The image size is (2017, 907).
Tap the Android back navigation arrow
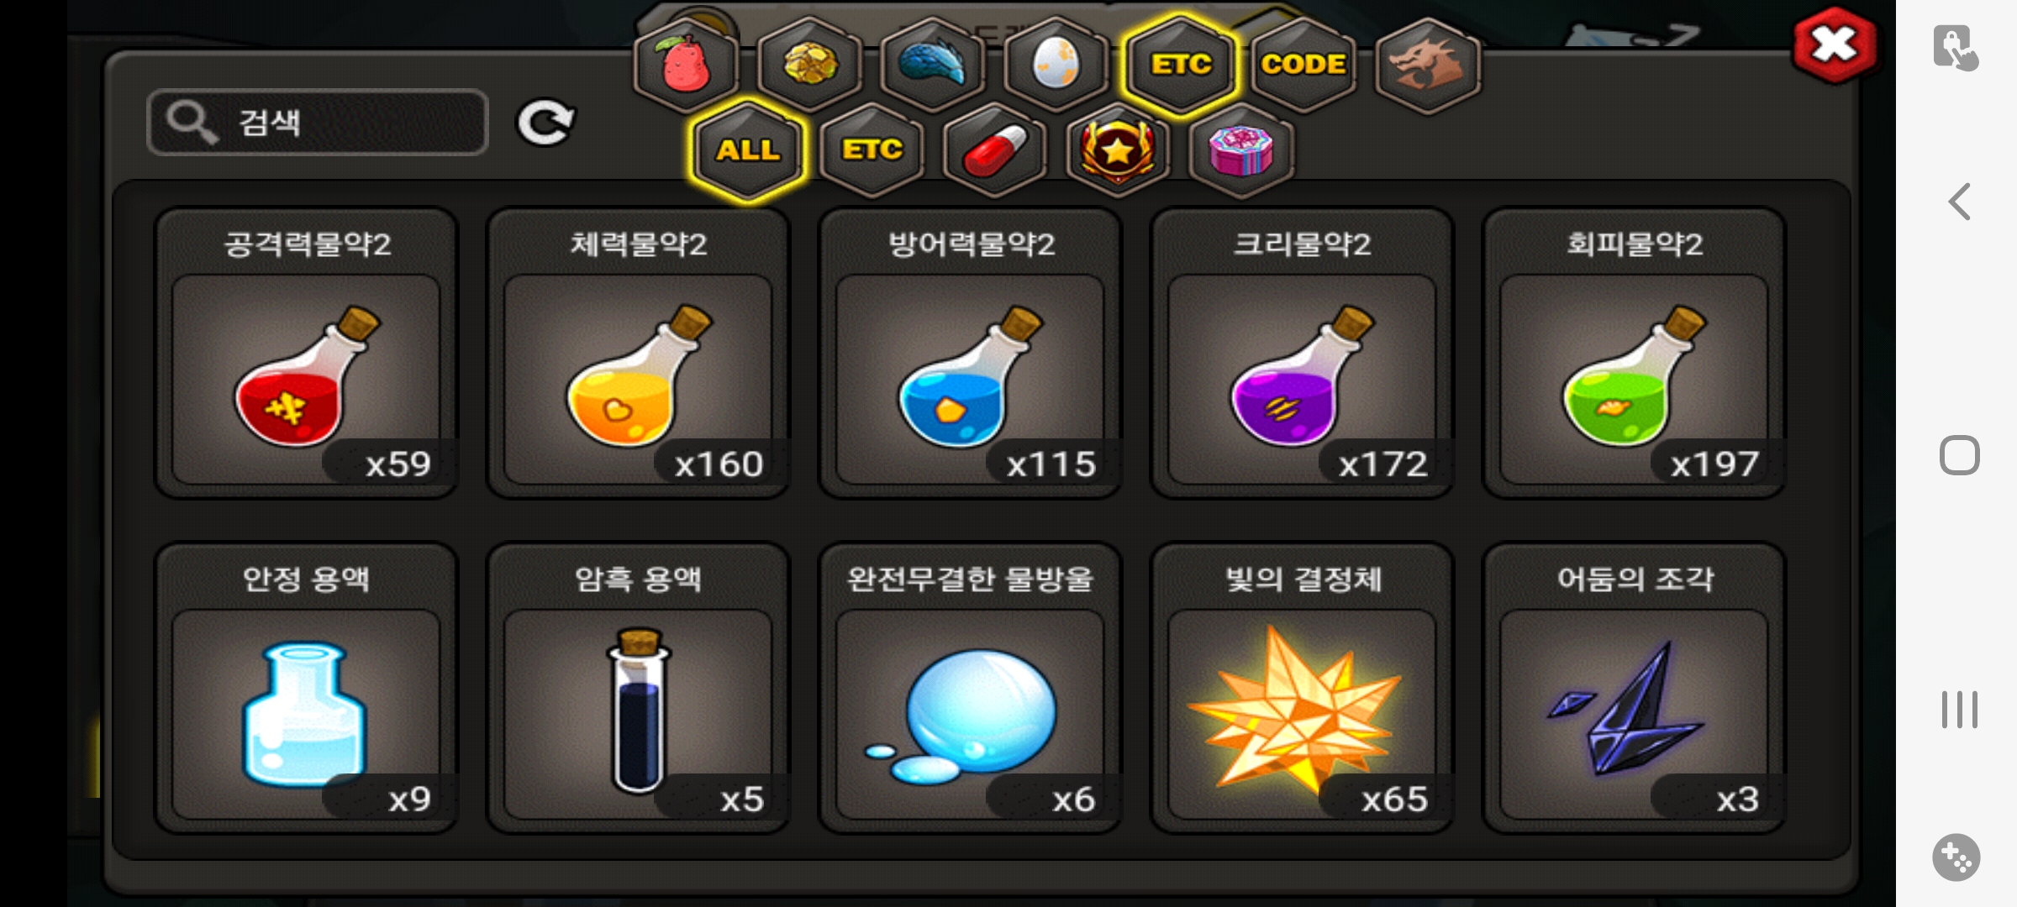pos(1960,202)
